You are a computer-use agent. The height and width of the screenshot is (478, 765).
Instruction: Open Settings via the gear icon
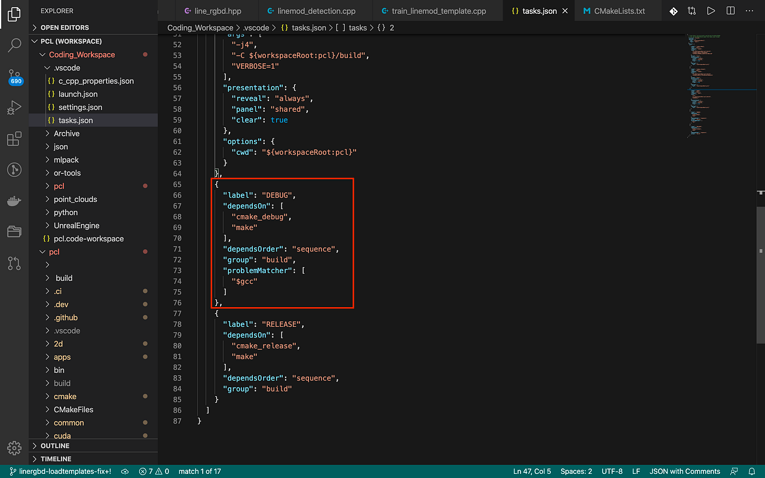14,448
